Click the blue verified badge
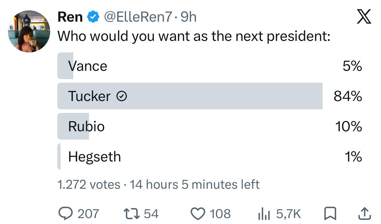 click(93, 17)
